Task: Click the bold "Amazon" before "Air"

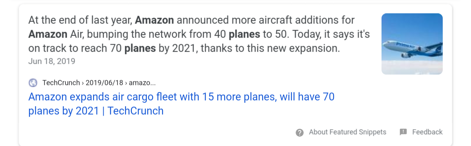Action: pyautogui.click(x=48, y=34)
